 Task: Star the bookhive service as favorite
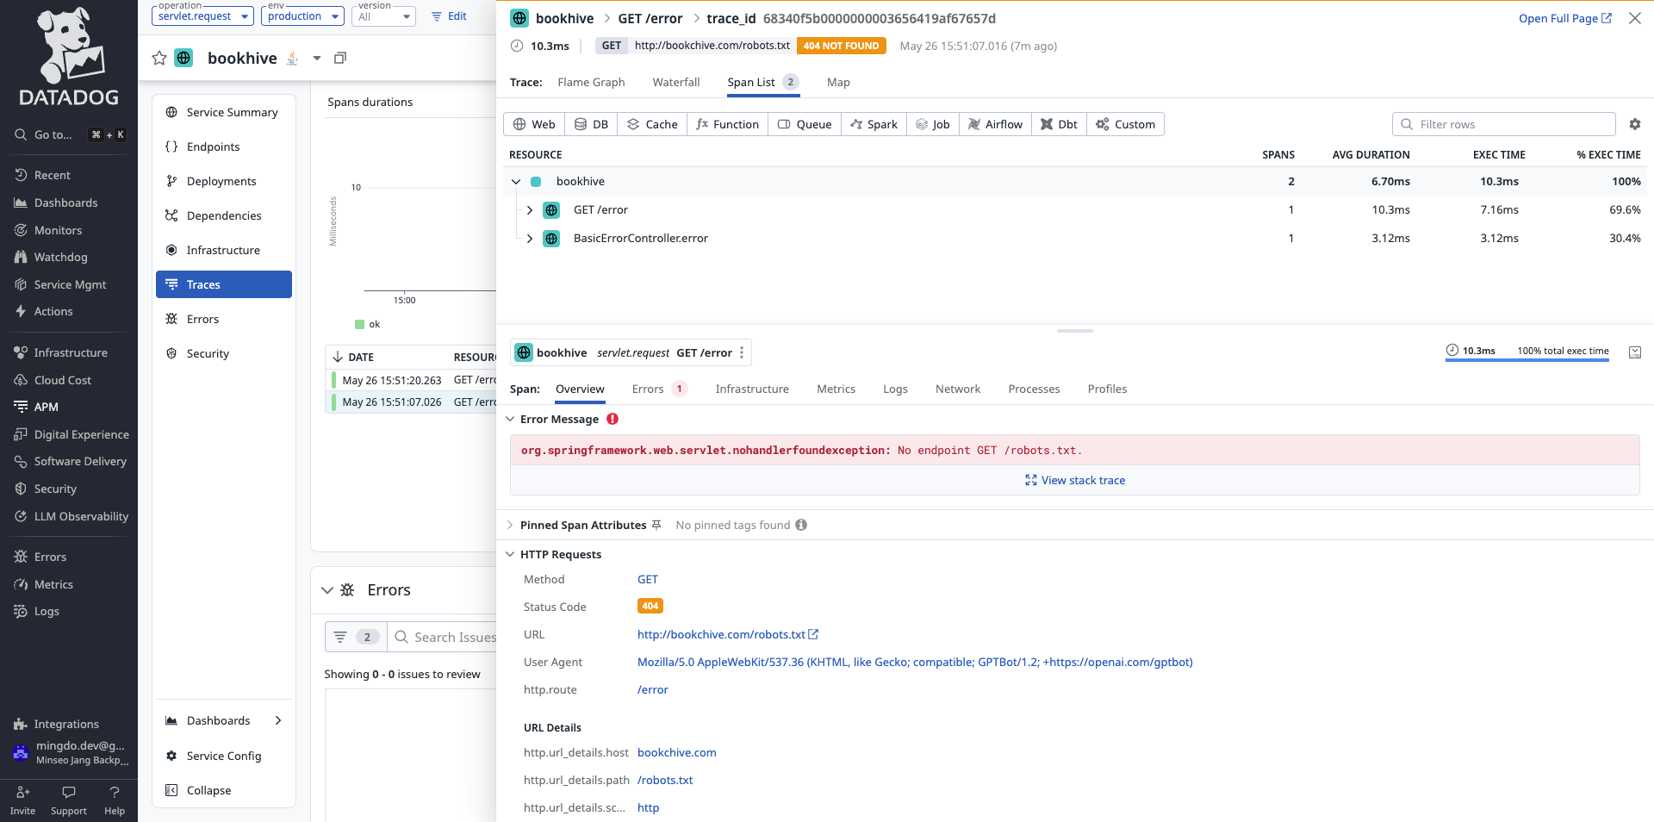click(159, 58)
